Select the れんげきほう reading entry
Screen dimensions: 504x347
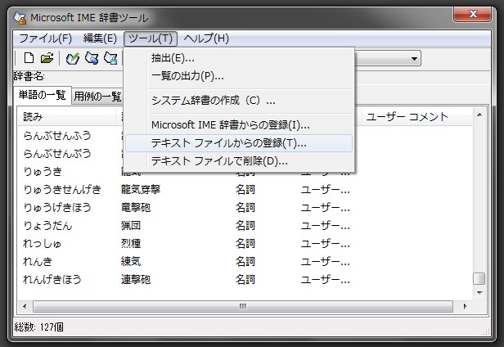click(x=52, y=279)
